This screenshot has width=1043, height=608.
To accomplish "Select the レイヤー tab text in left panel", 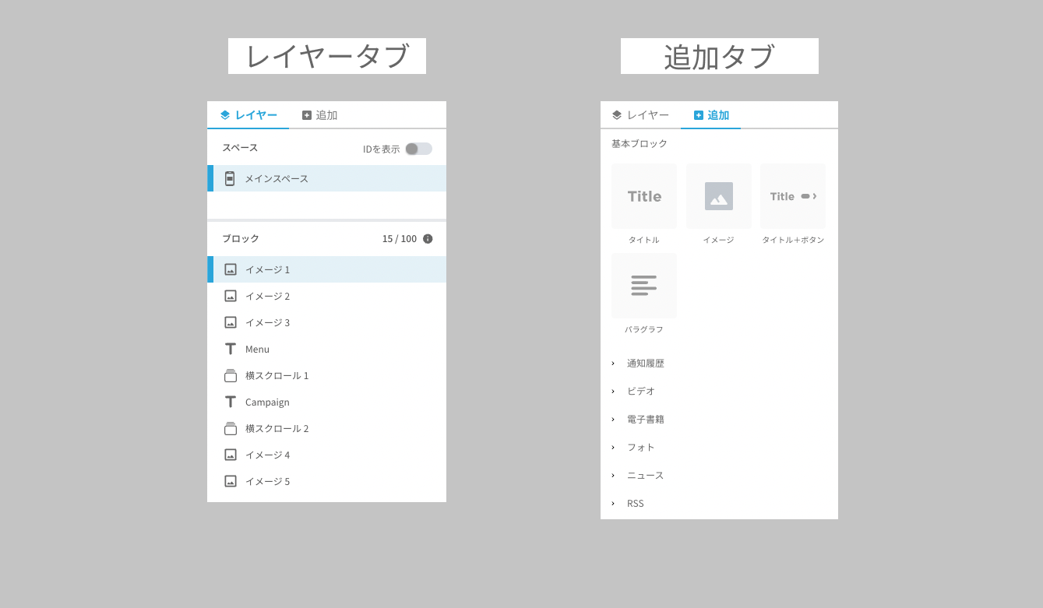I will coord(256,115).
